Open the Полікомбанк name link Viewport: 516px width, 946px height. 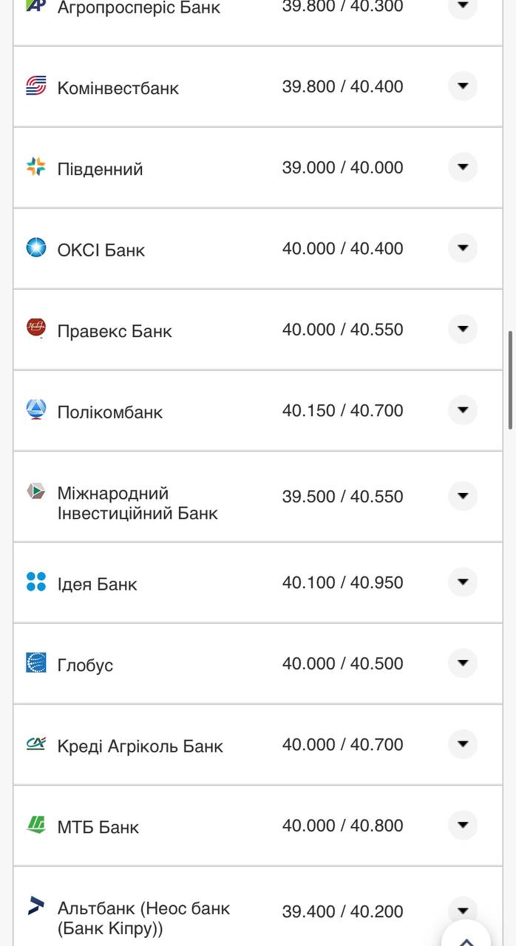[110, 412]
